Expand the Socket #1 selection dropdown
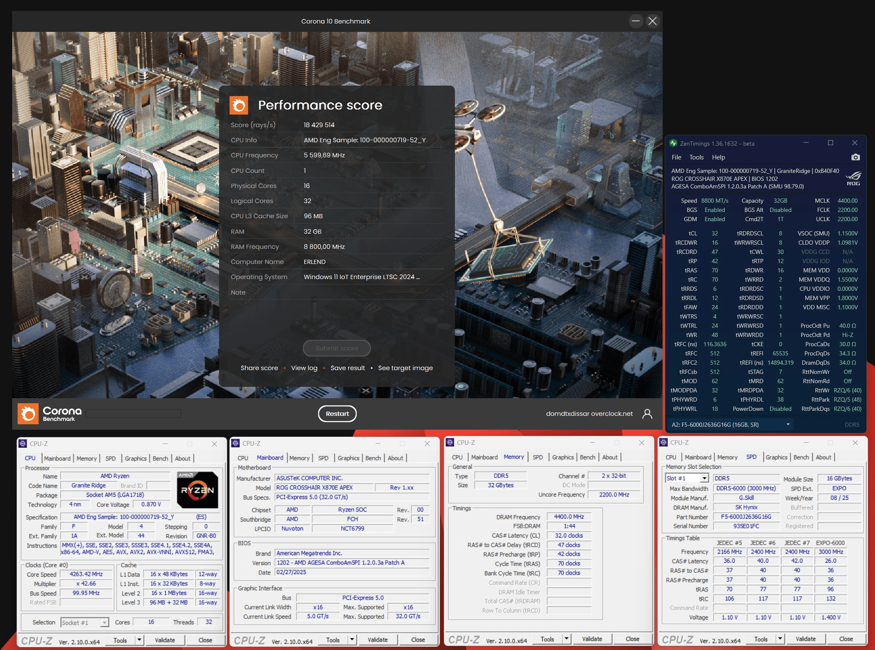875x650 pixels. point(104,623)
